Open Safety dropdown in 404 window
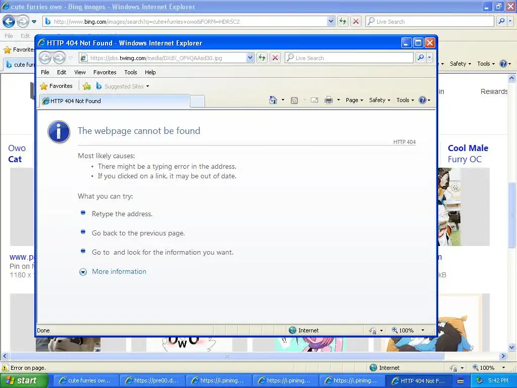This screenshot has width=517, height=388. point(380,100)
